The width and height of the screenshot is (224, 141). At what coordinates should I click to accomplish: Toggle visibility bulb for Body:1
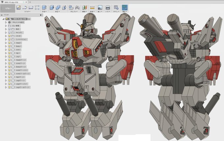tap(10, 46)
